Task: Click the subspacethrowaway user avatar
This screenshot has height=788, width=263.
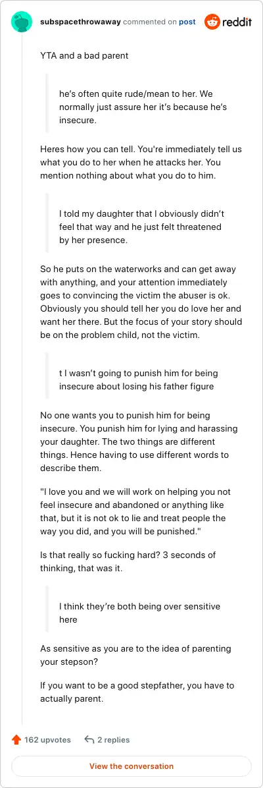Action: tap(22, 22)
